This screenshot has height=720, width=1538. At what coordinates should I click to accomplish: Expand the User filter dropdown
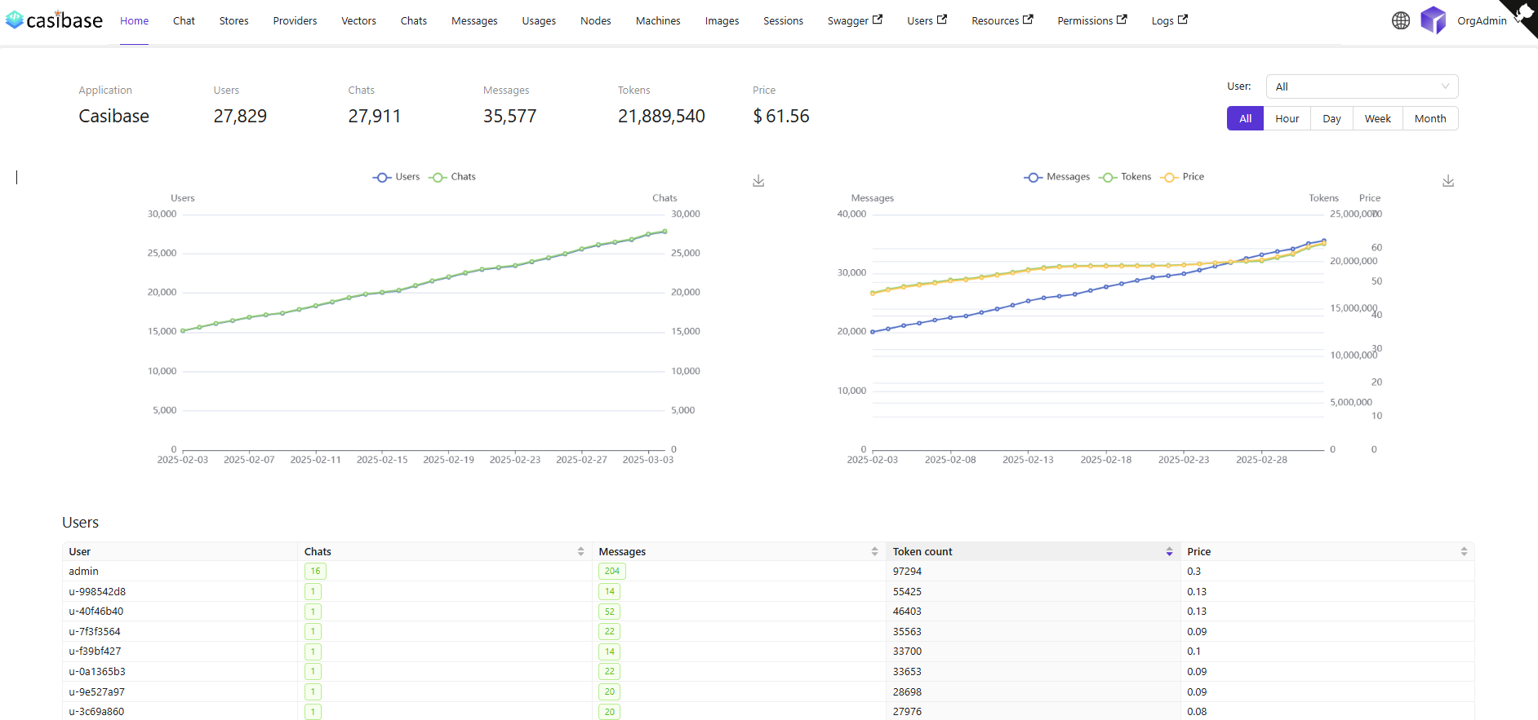[x=1361, y=86]
